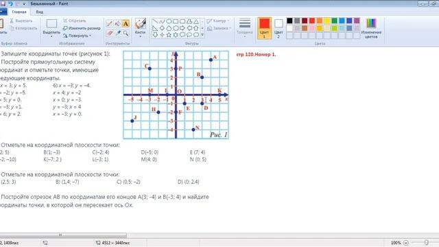Switch to the Вид tab

[40, 12]
